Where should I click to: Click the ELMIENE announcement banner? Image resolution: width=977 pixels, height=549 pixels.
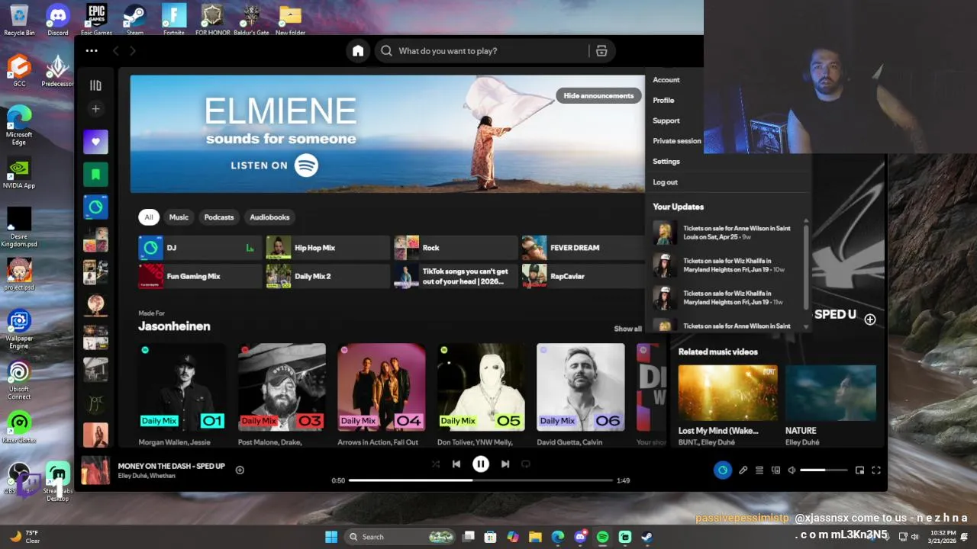[x=387, y=134]
